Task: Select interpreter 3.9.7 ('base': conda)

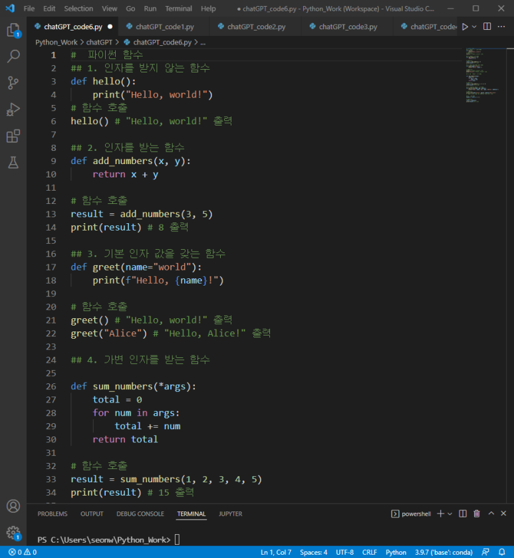Action: click(x=444, y=552)
